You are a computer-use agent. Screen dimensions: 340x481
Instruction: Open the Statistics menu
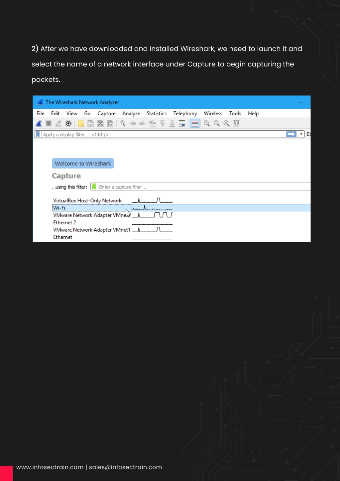[157, 114]
